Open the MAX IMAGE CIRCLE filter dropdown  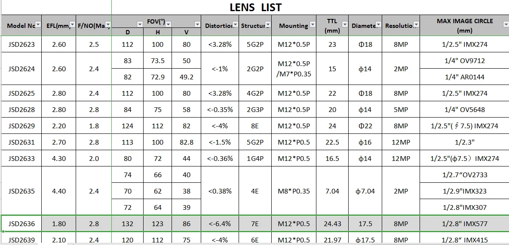(x=506, y=24)
